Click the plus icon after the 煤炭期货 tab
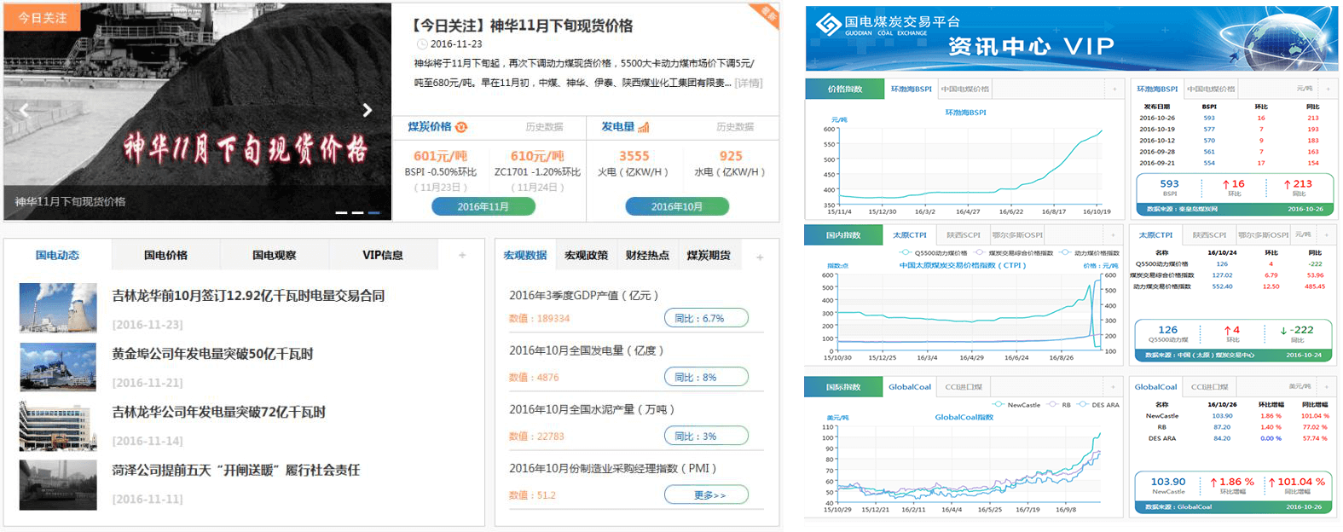Screen dimensions: 1343x532 tap(760, 257)
